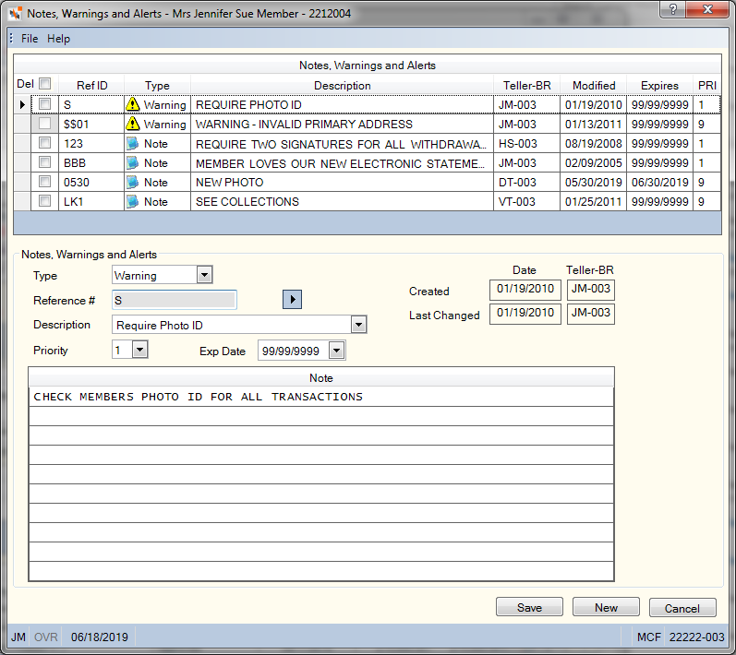
Task: Open the Priority dropdown
Action: pyautogui.click(x=139, y=350)
